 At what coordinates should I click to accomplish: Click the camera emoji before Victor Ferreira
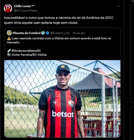pyautogui.click(x=9, y=55)
